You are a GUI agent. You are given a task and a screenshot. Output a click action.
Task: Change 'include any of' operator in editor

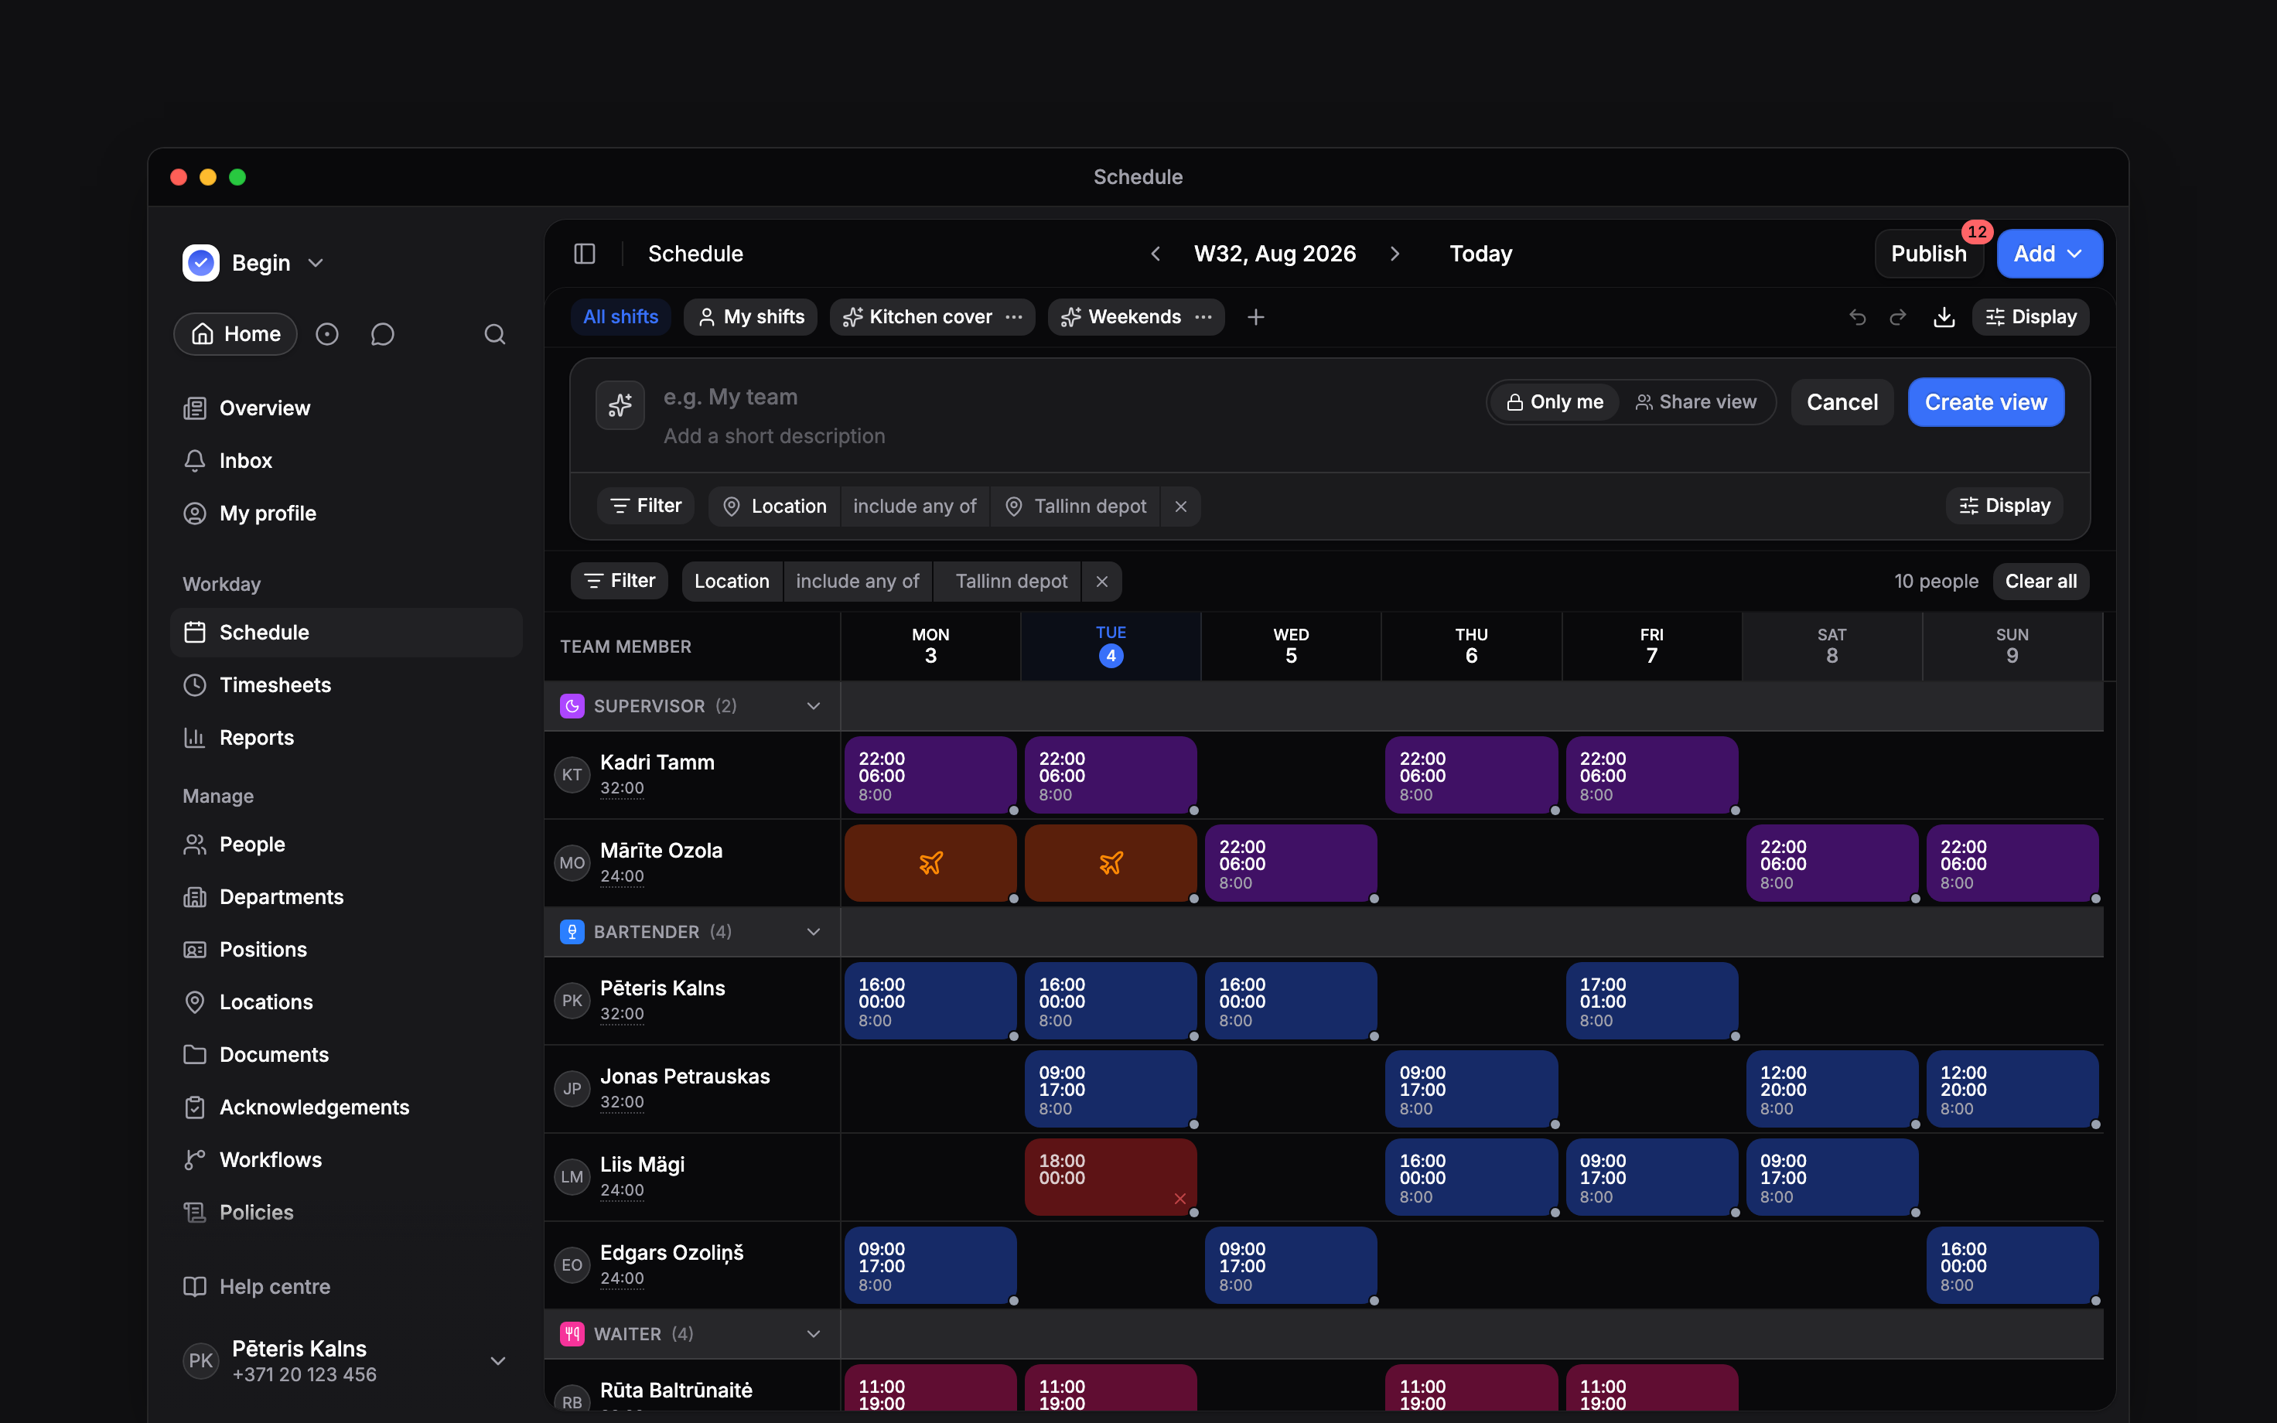pos(914,507)
